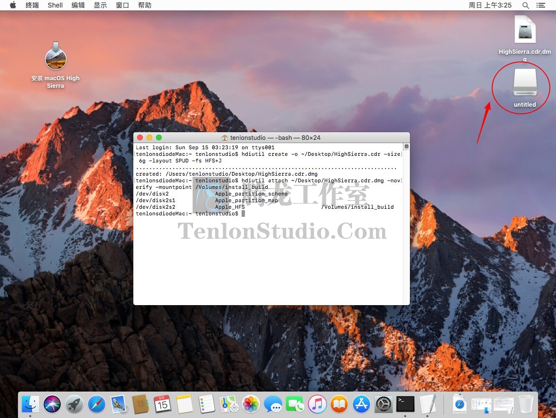Open the Trash in the Dock
This screenshot has width=556, height=418.
pos(526,404)
